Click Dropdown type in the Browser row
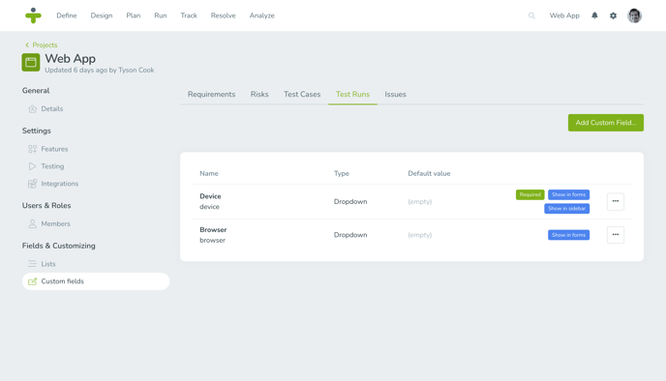The width and height of the screenshot is (666, 381). point(350,235)
